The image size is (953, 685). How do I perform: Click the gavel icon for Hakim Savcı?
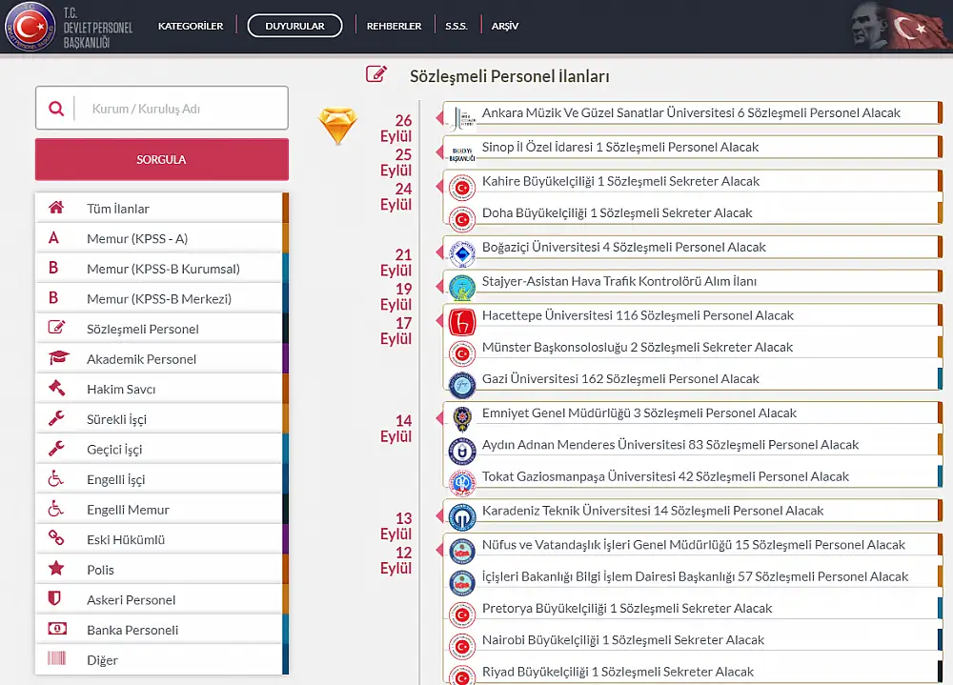pos(56,387)
